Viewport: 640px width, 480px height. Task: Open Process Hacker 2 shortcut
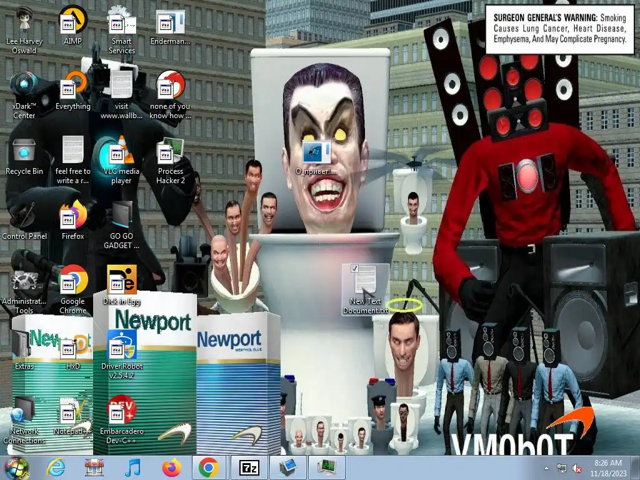pyautogui.click(x=170, y=160)
